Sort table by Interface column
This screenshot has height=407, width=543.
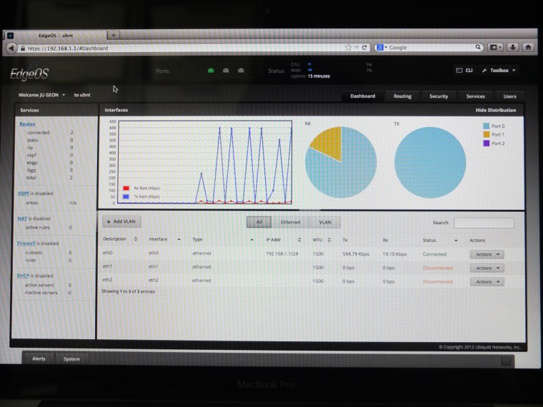164,239
